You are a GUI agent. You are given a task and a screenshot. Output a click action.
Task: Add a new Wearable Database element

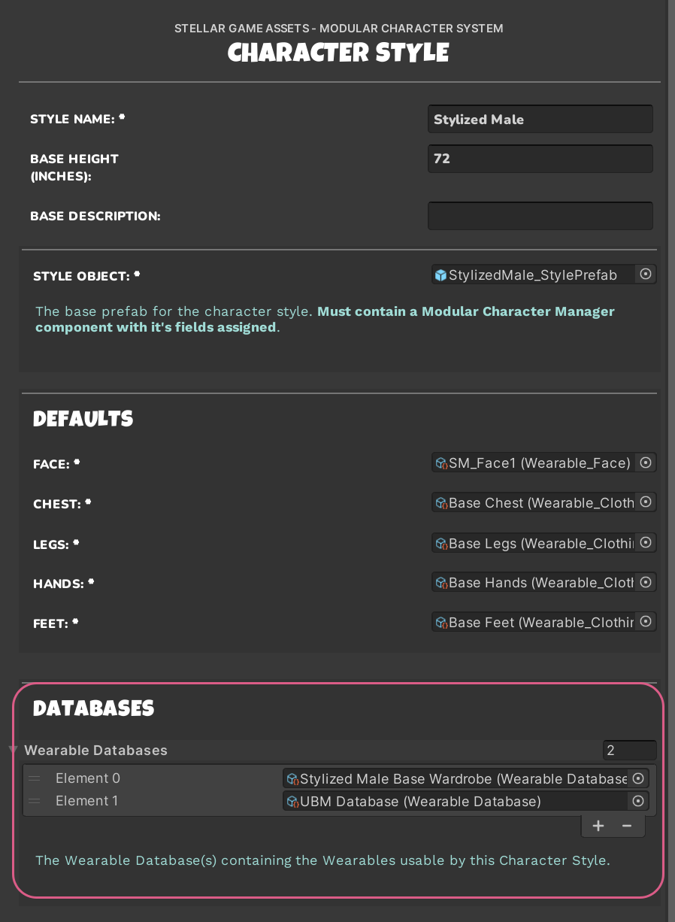(x=598, y=826)
